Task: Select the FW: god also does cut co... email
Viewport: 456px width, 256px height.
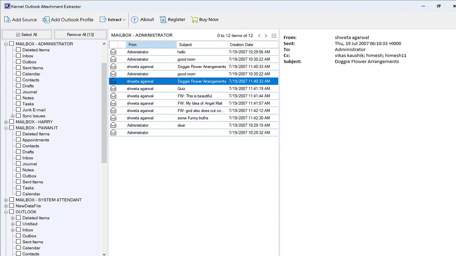Action: tap(193, 111)
